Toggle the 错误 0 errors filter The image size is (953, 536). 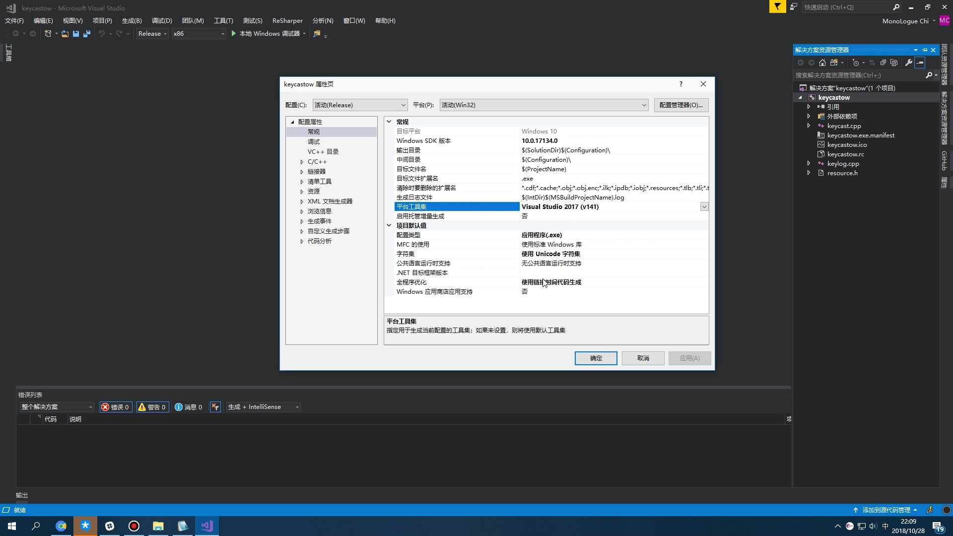[x=116, y=407]
